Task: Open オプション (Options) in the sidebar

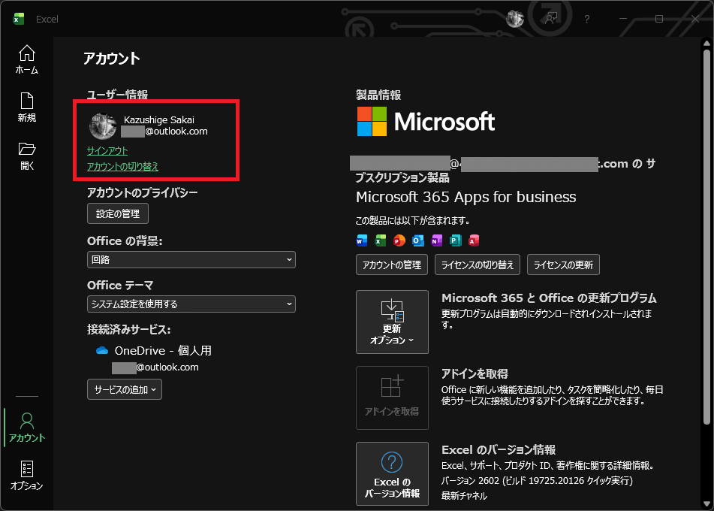Action: (26, 475)
